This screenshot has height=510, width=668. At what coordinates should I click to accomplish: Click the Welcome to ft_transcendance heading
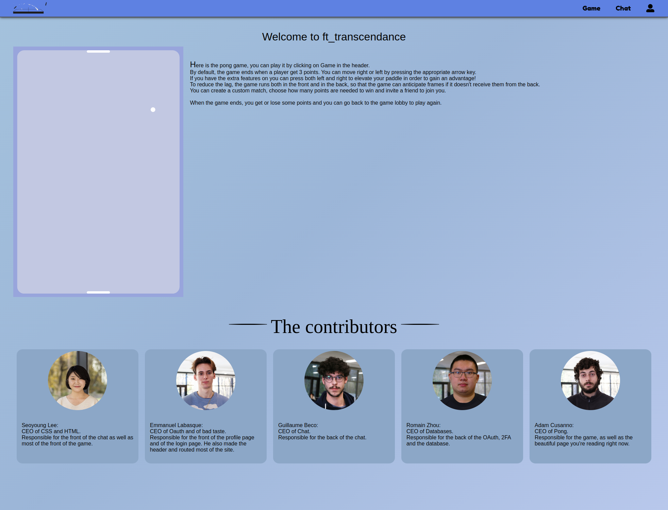pyautogui.click(x=333, y=36)
